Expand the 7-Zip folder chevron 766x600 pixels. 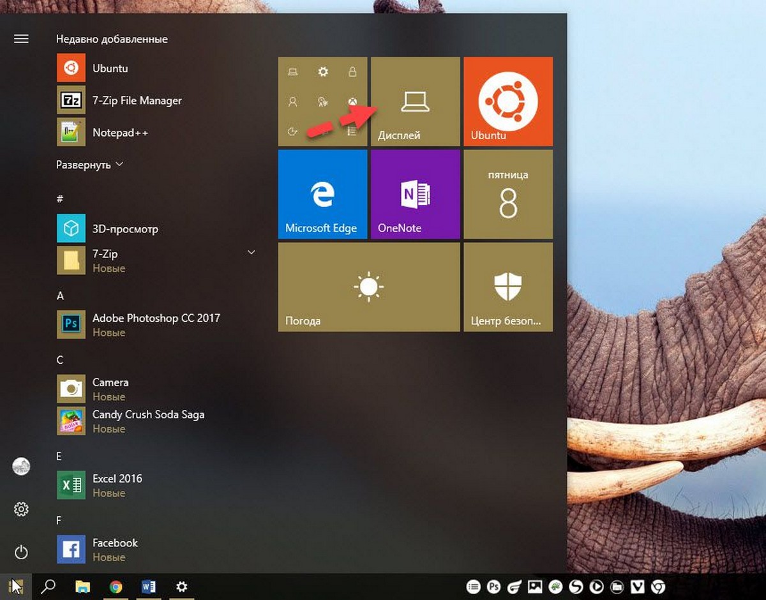(x=252, y=253)
